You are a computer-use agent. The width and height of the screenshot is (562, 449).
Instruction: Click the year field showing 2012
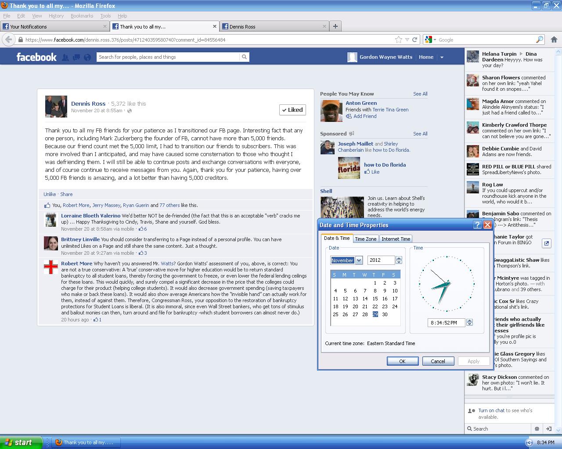pyautogui.click(x=381, y=260)
